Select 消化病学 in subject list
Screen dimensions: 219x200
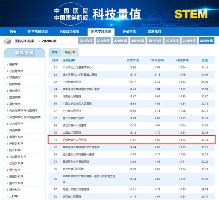pyautogui.click(x=15, y=91)
